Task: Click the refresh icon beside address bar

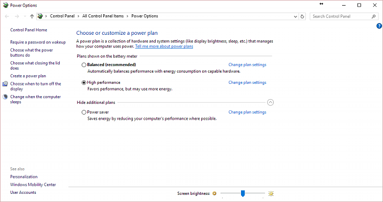Action: point(302,16)
